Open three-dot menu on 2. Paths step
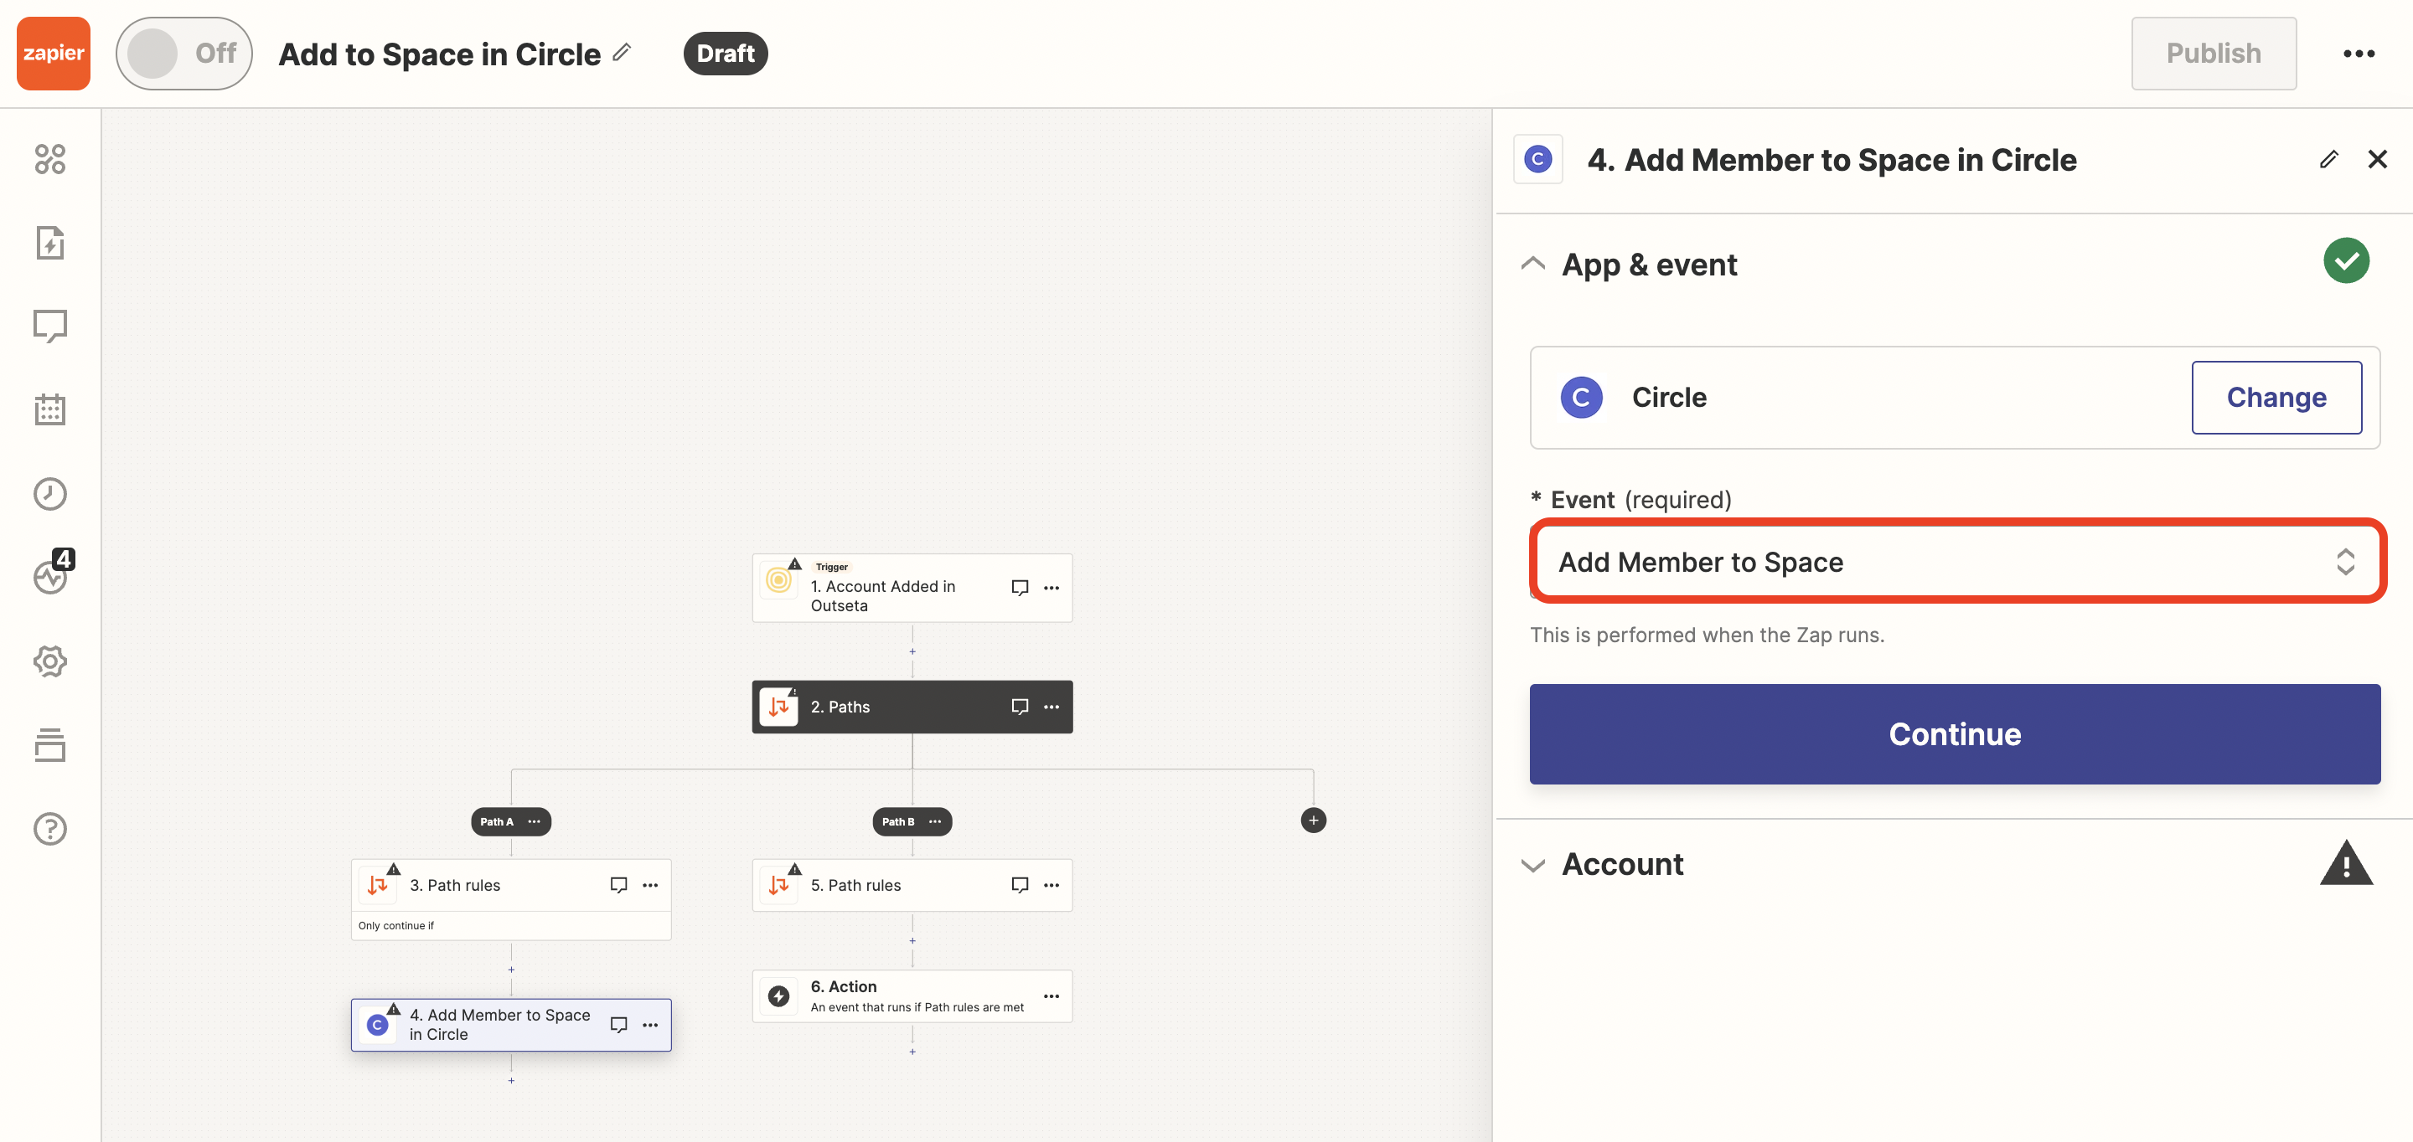This screenshot has width=2413, height=1142. click(x=1051, y=707)
